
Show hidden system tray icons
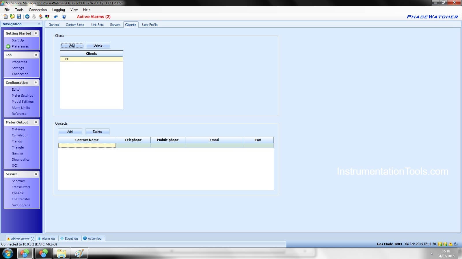point(432,254)
